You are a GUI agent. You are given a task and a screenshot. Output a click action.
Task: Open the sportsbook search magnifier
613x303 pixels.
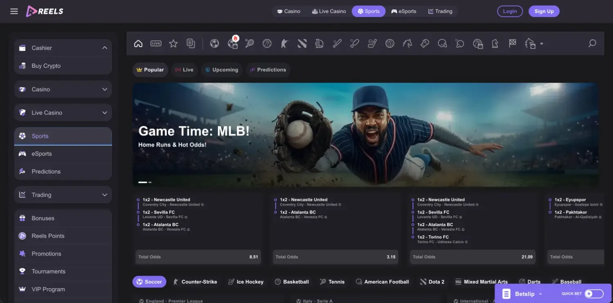pyautogui.click(x=592, y=43)
